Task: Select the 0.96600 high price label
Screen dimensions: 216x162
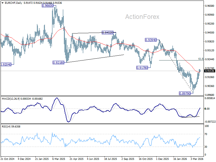Action: pos(48,6)
